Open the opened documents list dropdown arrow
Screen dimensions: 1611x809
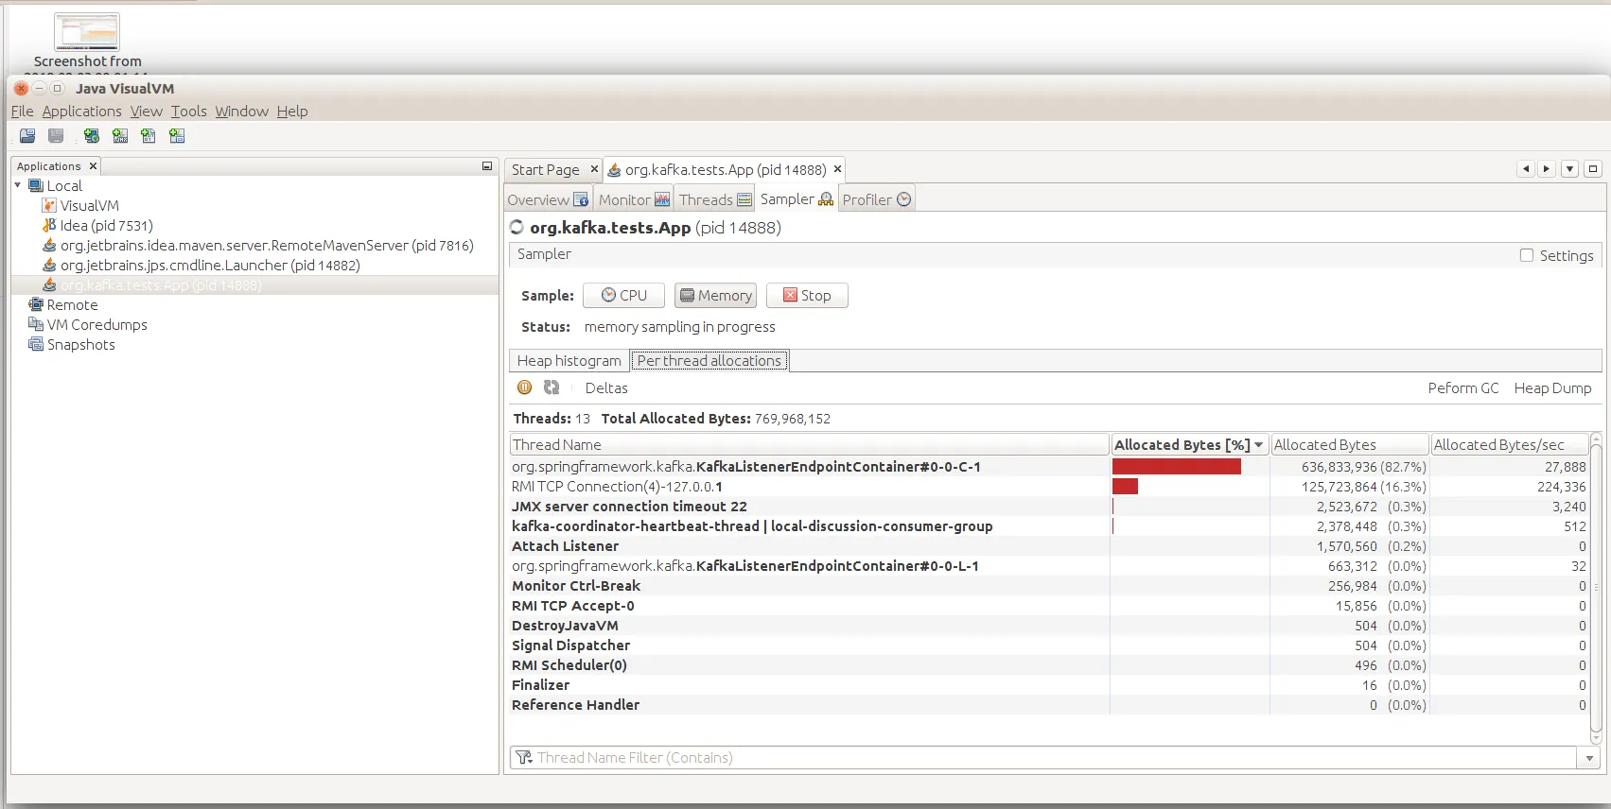tap(1569, 169)
